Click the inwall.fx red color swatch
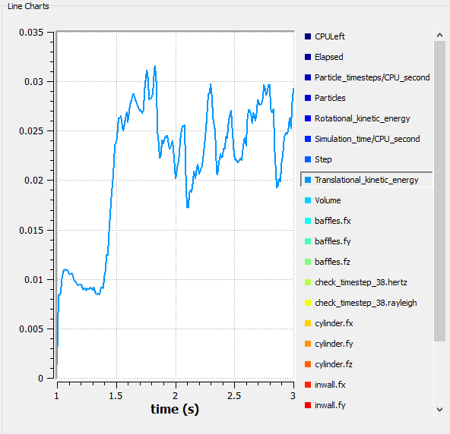 click(x=308, y=385)
